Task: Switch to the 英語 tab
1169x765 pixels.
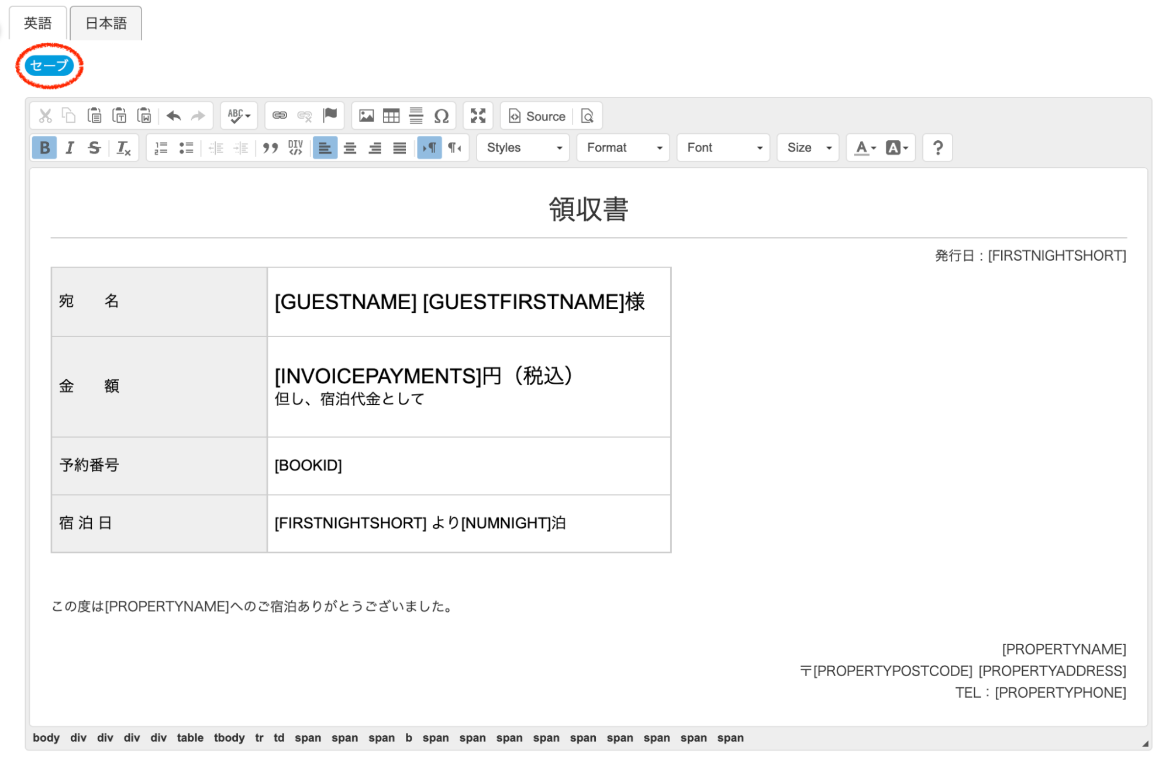Action: pyautogui.click(x=38, y=23)
